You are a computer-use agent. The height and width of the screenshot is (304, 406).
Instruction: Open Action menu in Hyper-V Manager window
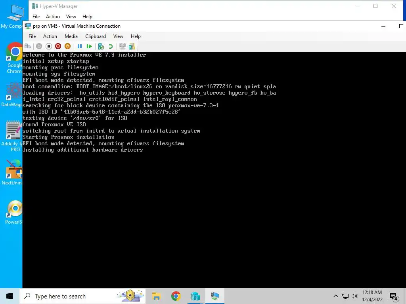pos(53,17)
